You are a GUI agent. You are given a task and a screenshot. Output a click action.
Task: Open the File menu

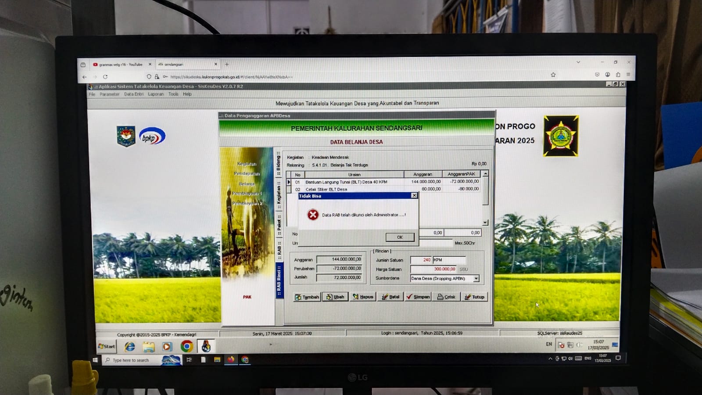[92, 94]
